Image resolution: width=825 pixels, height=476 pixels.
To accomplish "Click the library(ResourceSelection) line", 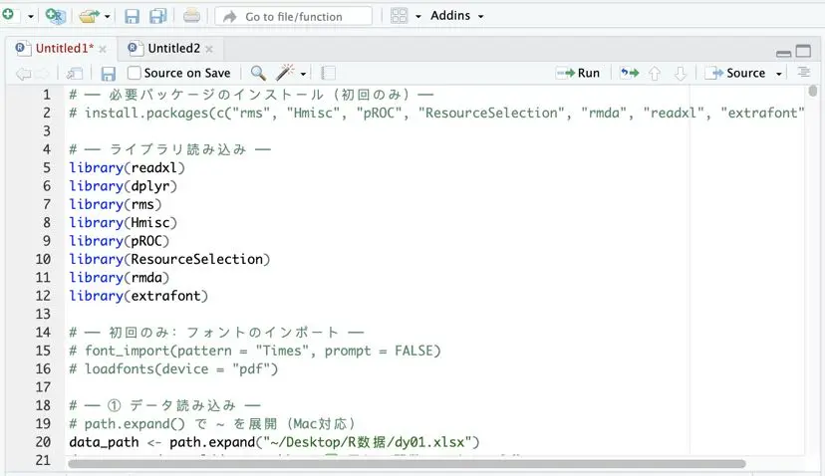I will click(169, 259).
